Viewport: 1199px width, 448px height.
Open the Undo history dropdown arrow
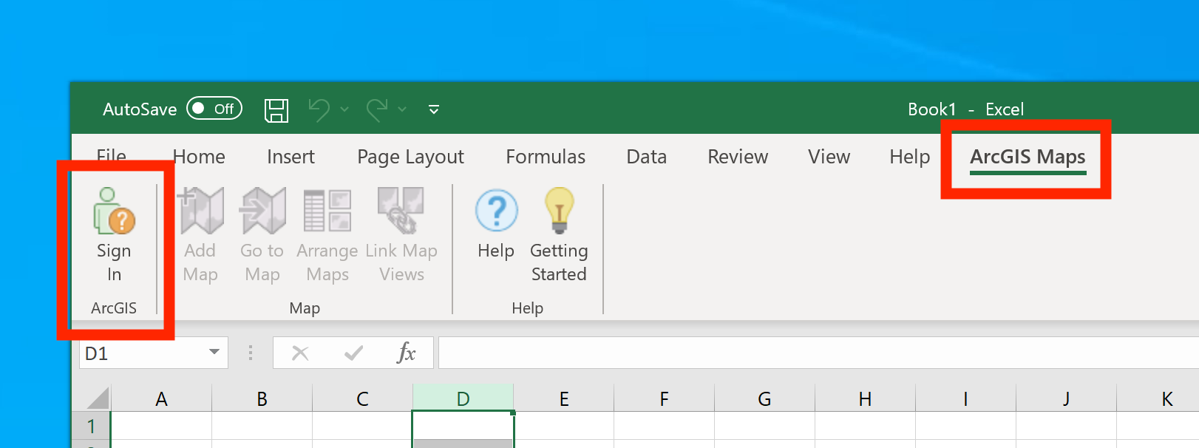coord(344,109)
